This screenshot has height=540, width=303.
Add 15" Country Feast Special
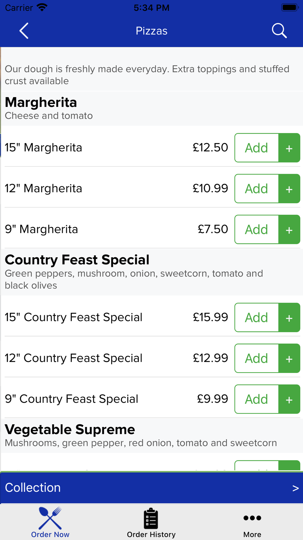pos(257,317)
